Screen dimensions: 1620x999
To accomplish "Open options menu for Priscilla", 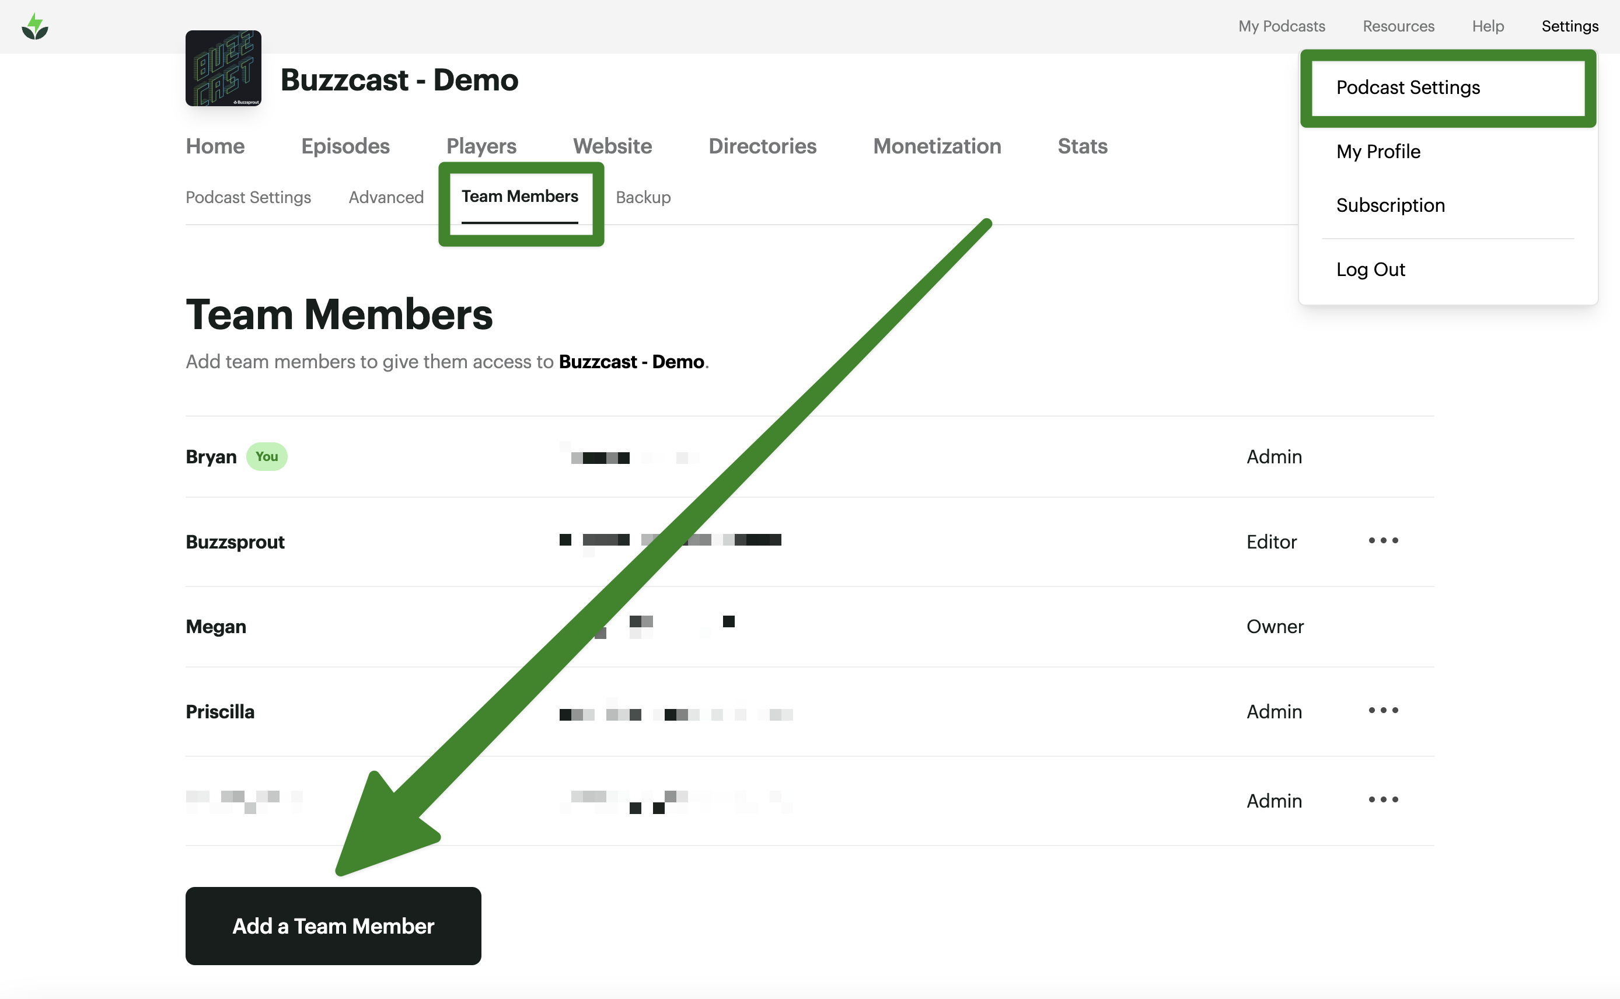I will (x=1383, y=710).
